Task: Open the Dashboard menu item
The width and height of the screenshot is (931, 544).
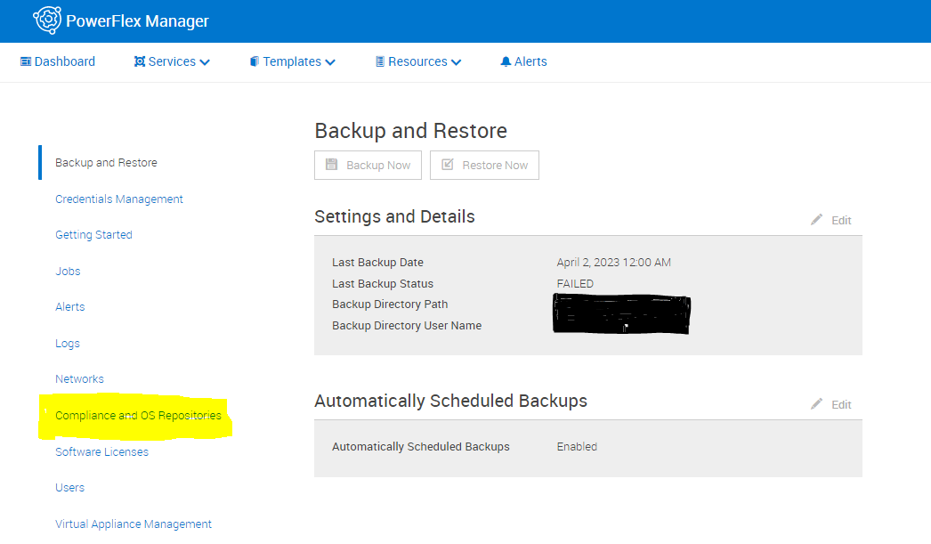Action: 58,61
